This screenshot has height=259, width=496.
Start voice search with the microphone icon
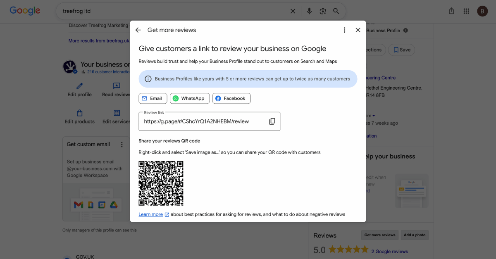(x=309, y=11)
